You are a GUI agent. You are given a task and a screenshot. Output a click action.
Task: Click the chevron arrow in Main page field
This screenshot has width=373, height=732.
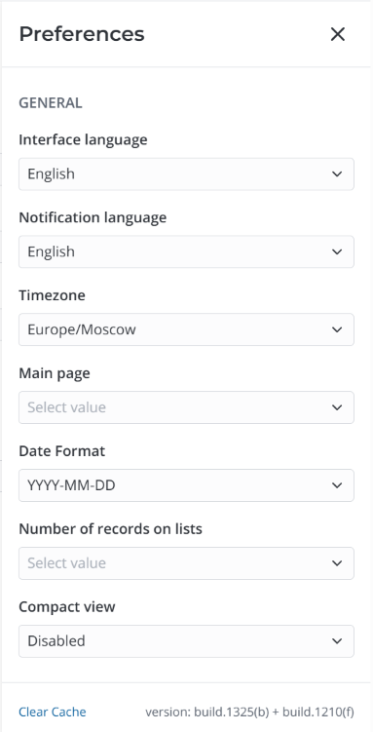(337, 407)
